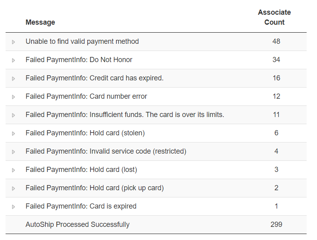Image resolution: width=317 pixels, height=240 pixels.
Task: Click the 'Insufficient funds' message text
Action: [x=125, y=115]
